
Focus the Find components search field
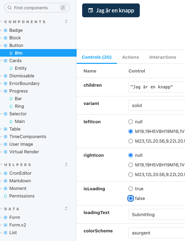click(x=37, y=8)
